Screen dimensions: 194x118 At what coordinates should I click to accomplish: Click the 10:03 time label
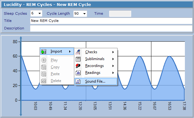35,106
